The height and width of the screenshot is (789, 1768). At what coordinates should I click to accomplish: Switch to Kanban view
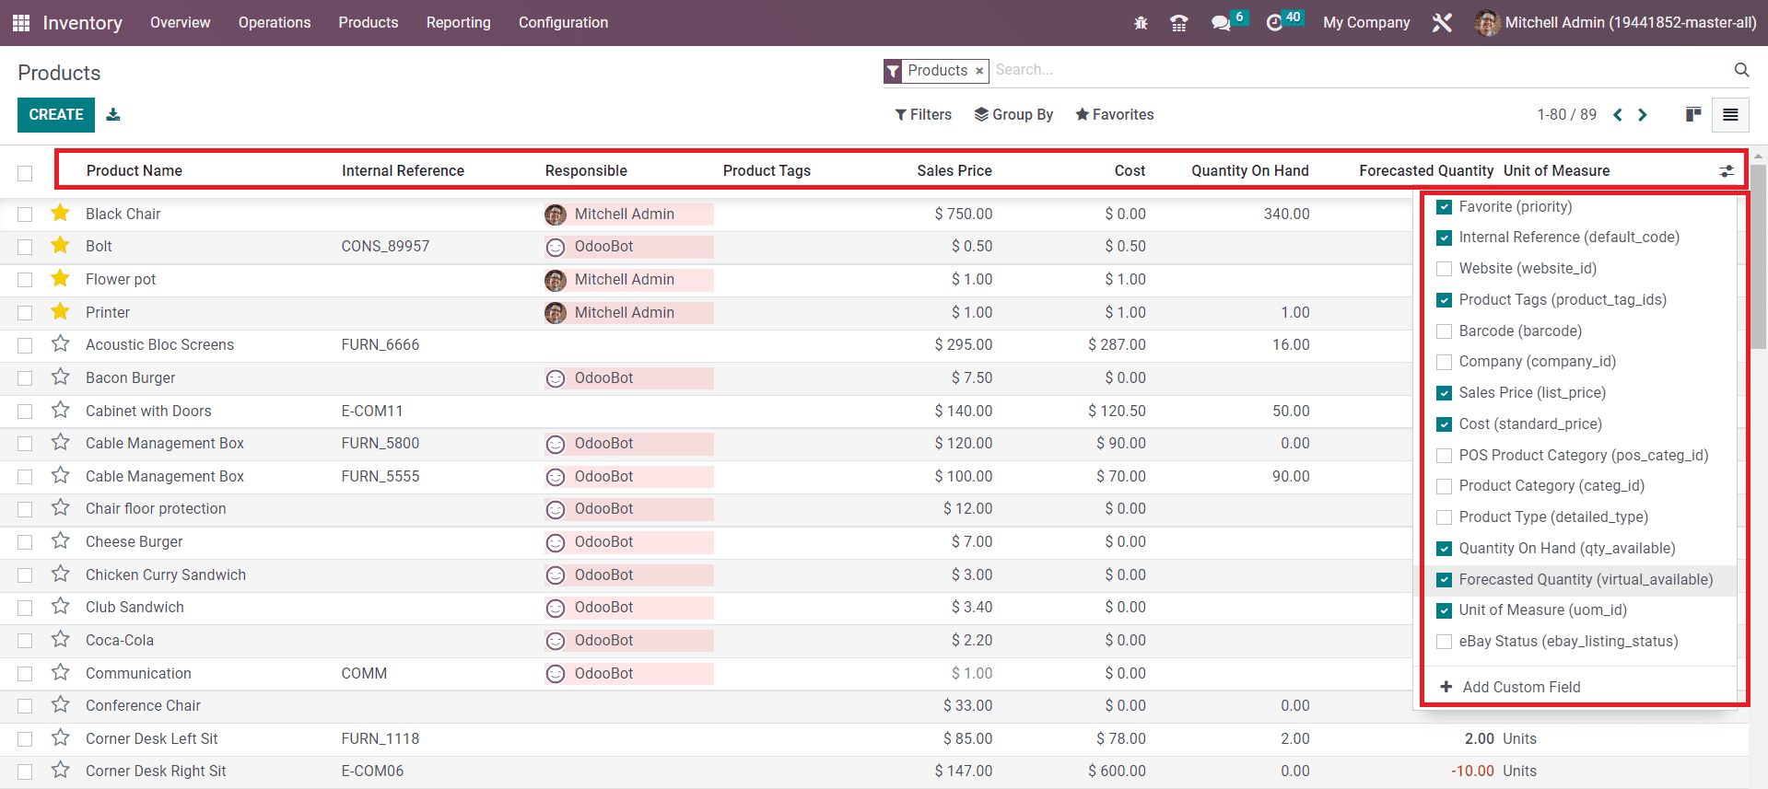pyautogui.click(x=1692, y=115)
